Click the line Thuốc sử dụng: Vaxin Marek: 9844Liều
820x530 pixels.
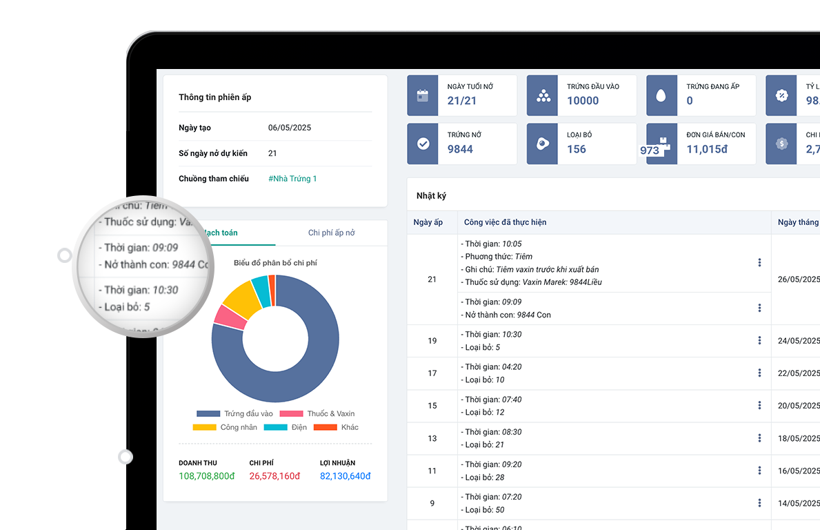pos(531,282)
